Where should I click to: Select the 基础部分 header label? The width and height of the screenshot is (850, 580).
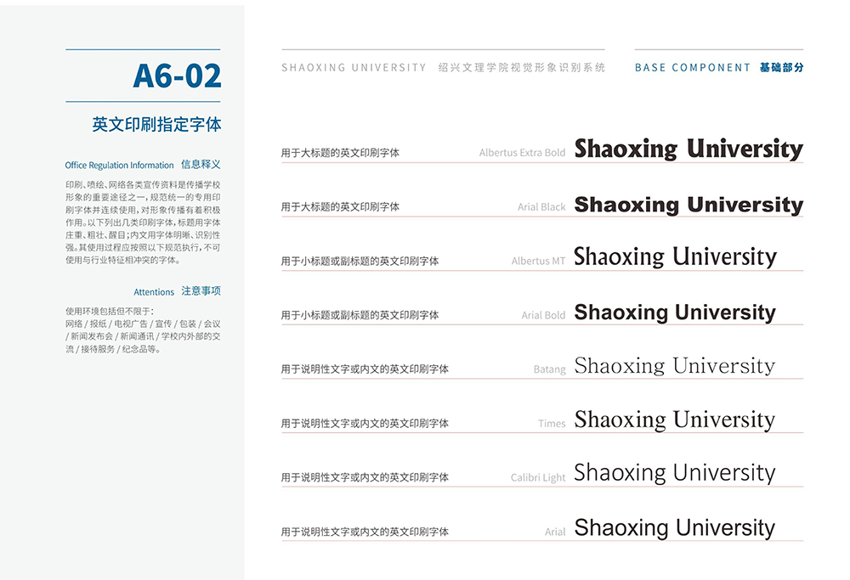(x=781, y=68)
